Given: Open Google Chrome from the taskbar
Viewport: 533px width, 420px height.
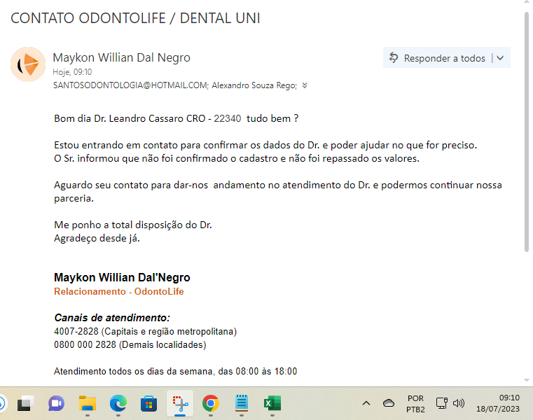Looking at the screenshot, I should [x=210, y=403].
